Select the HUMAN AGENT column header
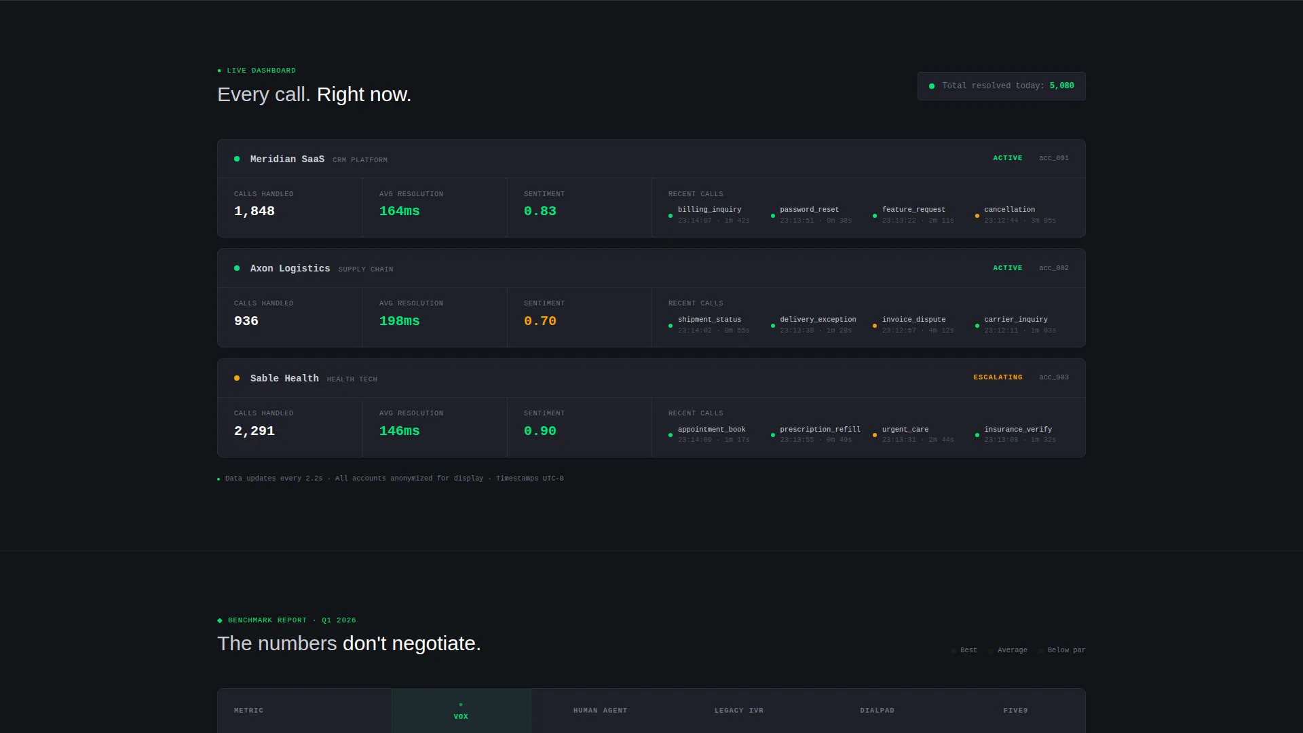The height and width of the screenshot is (733, 1303). 600,711
